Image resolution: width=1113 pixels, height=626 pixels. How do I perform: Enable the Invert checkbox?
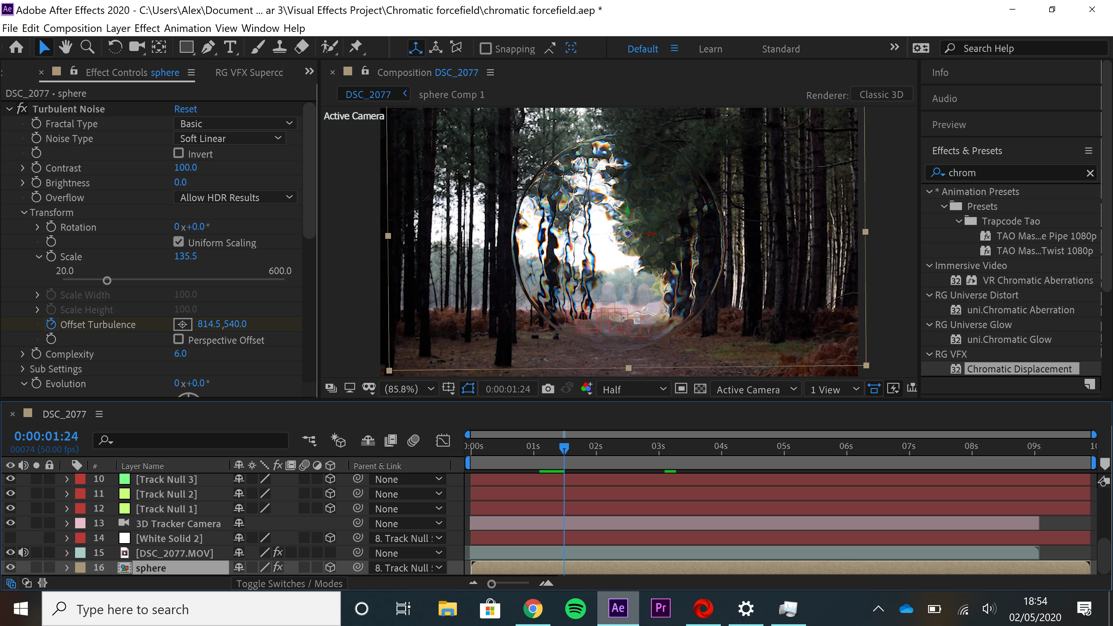[179, 153]
